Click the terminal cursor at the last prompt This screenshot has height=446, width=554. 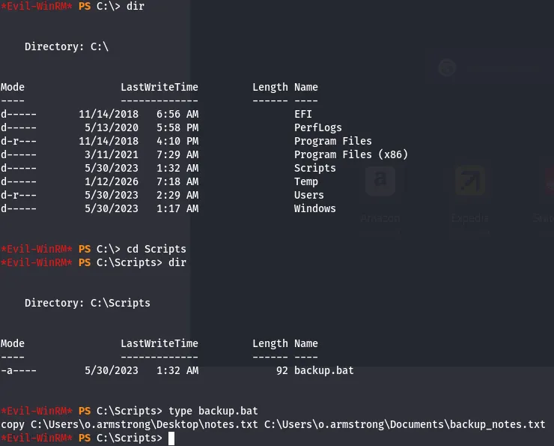tap(171, 439)
